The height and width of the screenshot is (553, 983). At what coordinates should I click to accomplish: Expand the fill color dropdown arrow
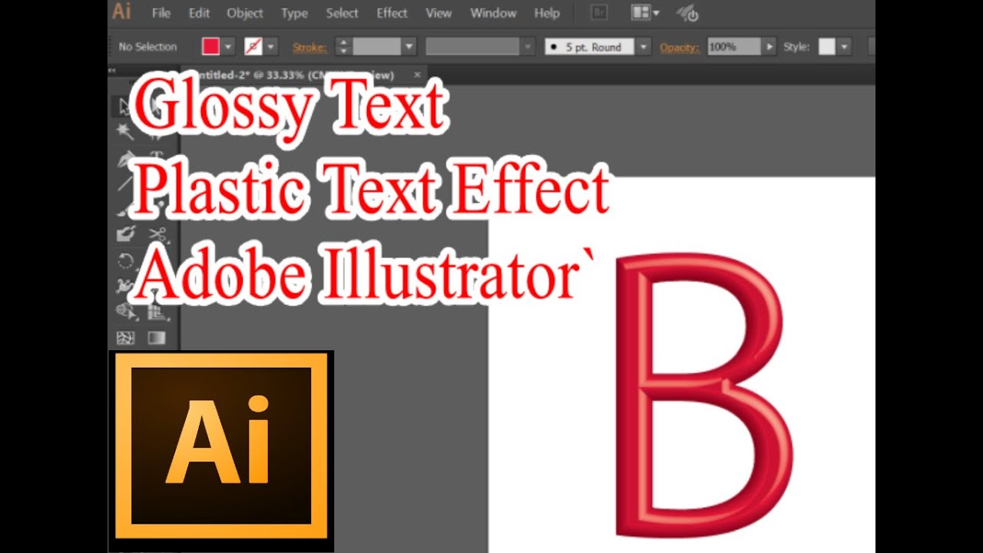click(x=228, y=47)
